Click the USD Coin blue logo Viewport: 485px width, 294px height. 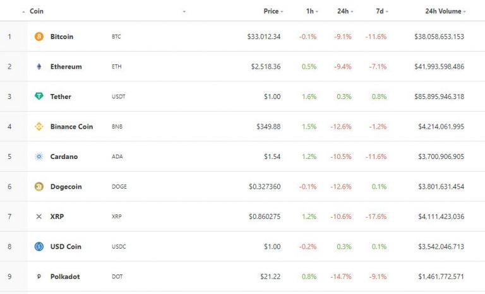[39, 247]
